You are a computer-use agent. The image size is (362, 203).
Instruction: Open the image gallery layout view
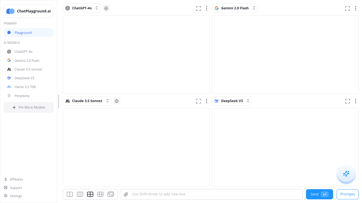click(x=110, y=194)
